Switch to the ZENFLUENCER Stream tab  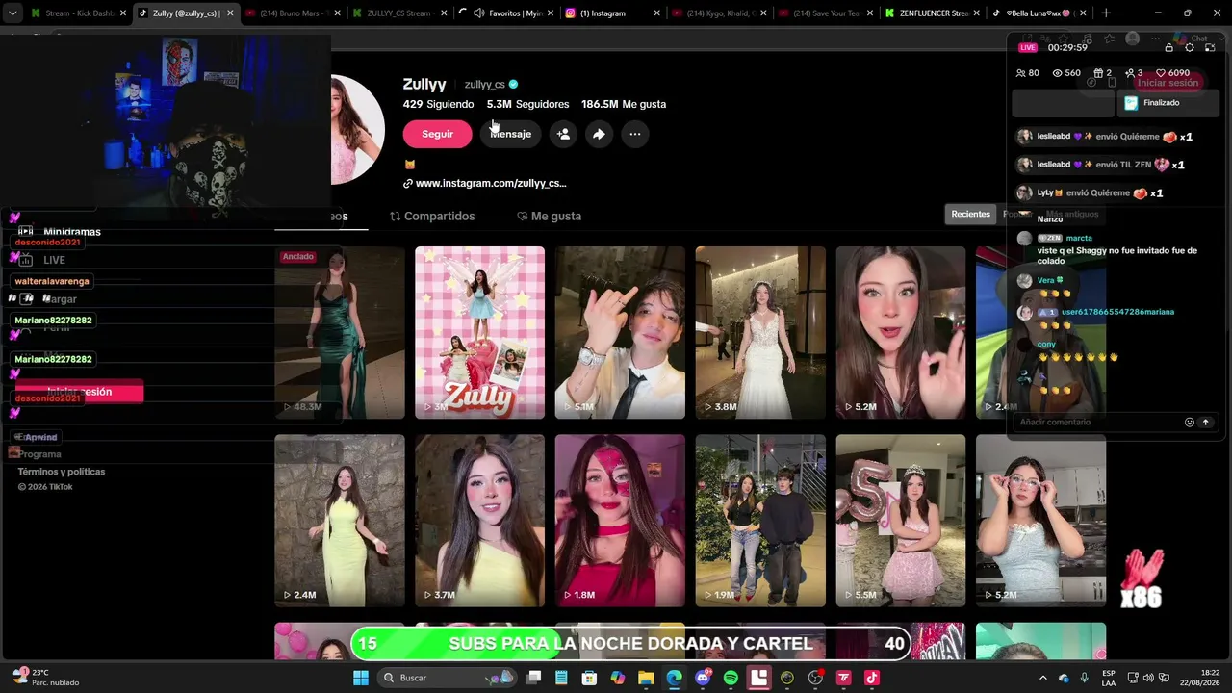pos(932,13)
